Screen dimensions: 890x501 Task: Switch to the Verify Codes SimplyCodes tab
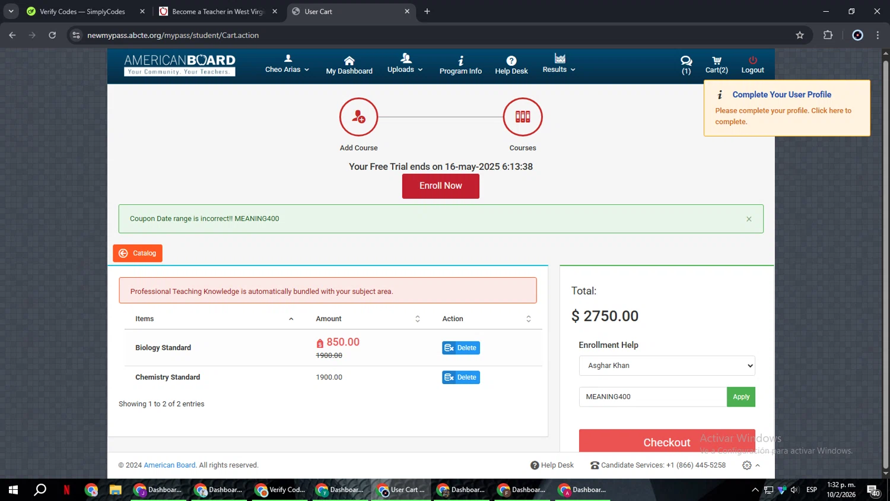pyautogui.click(x=86, y=11)
